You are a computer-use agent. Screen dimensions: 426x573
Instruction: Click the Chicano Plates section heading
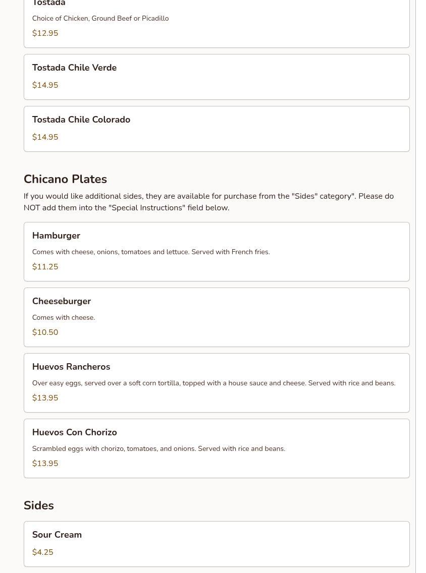[x=65, y=180]
